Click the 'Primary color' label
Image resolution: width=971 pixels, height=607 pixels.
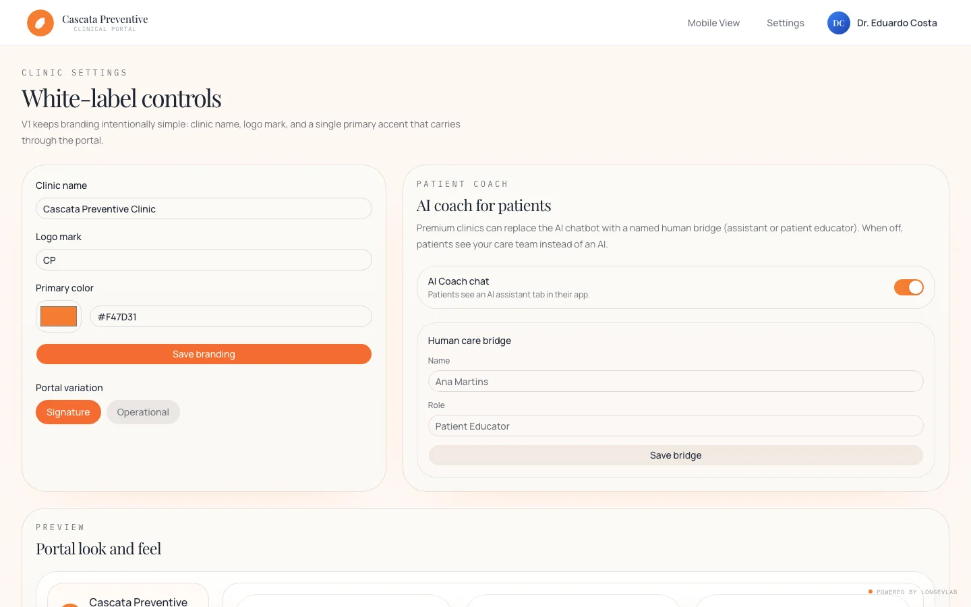click(65, 288)
